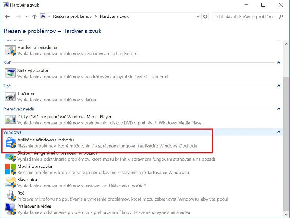Open Tlačiareň troubleshooter
290x218 pixels.
tap(26, 94)
